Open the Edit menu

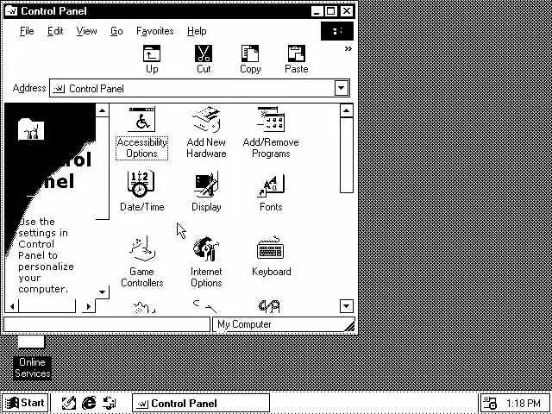click(x=55, y=31)
